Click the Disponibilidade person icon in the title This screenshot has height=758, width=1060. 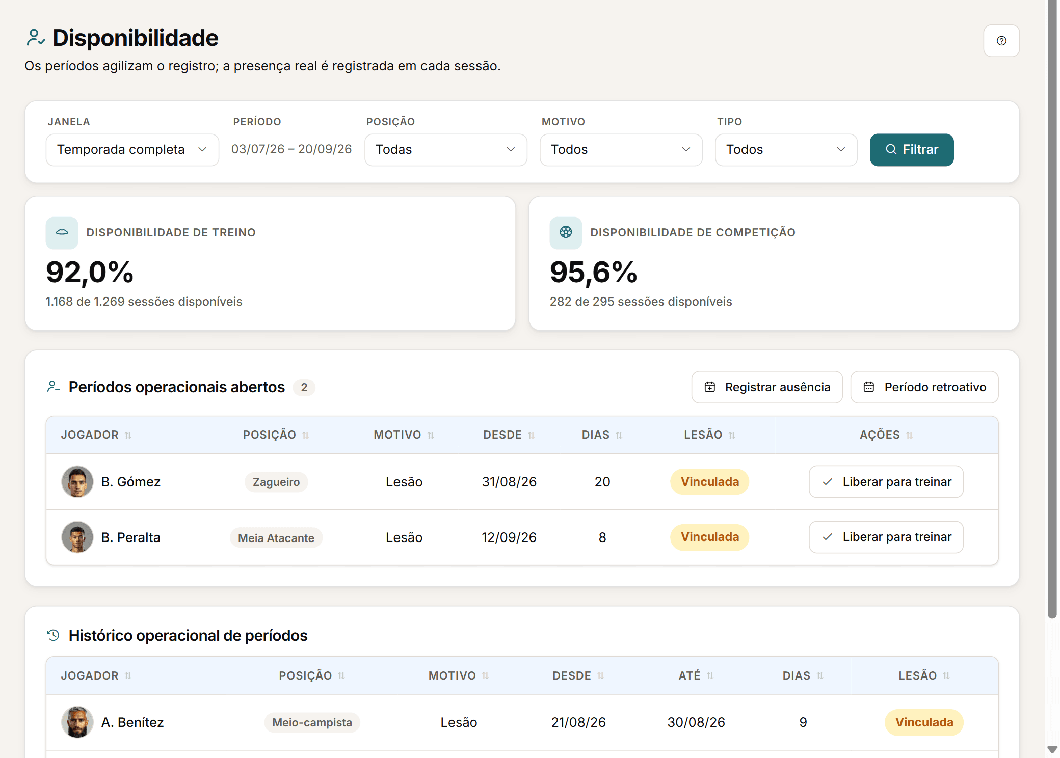pyautogui.click(x=36, y=38)
